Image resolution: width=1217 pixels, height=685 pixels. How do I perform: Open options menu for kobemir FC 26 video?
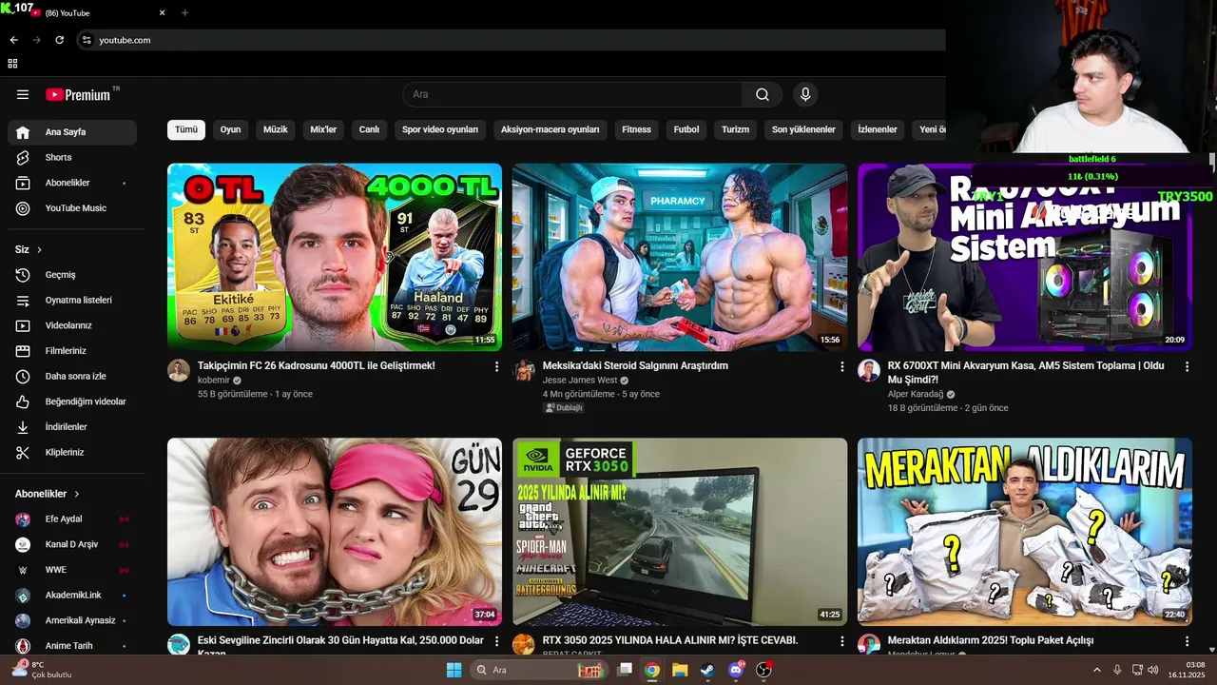[x=496, y=366]
